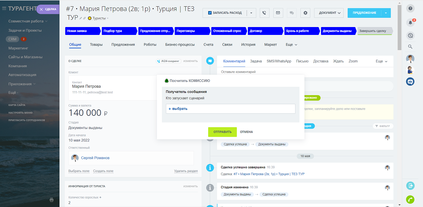The image size is (423, 207).
Task: Open 'Маркетинг' in left menu
Action: tap(18, 48)
